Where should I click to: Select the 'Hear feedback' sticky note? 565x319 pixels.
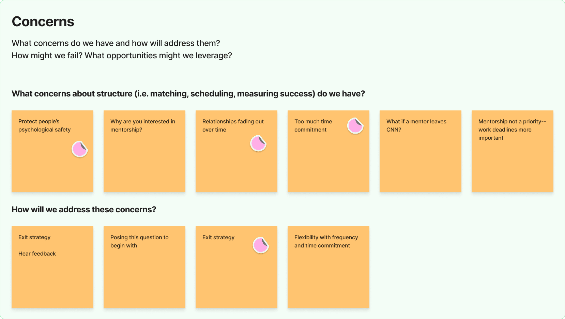52,267
